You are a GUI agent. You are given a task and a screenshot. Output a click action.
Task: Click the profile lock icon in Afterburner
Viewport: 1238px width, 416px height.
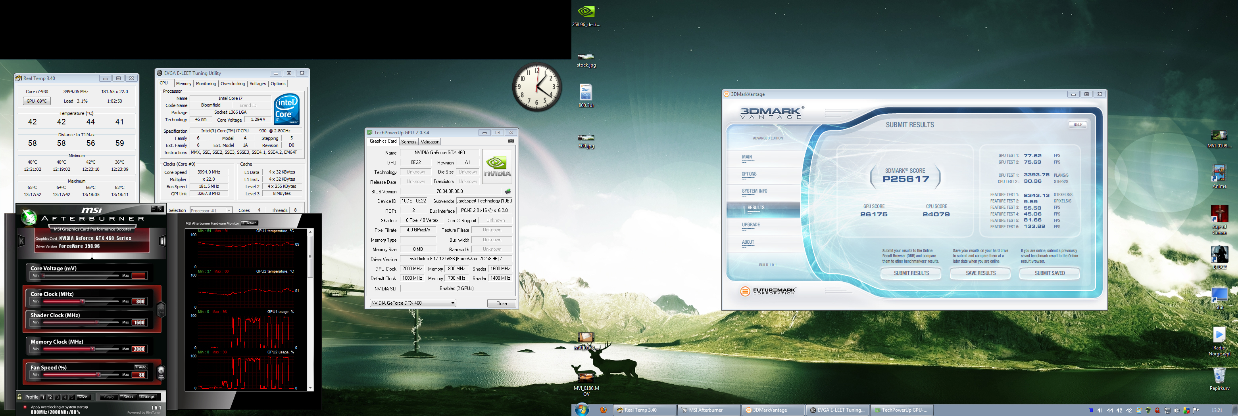point(20,397)
